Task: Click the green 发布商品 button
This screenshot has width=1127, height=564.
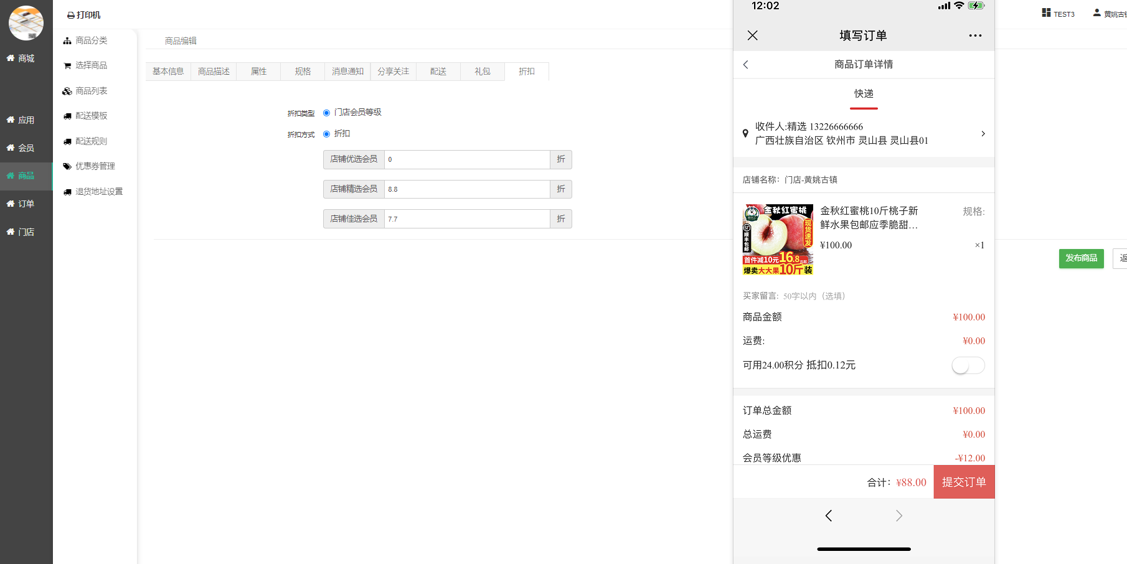Action: pyautogui.click(x=1081, y=258)
